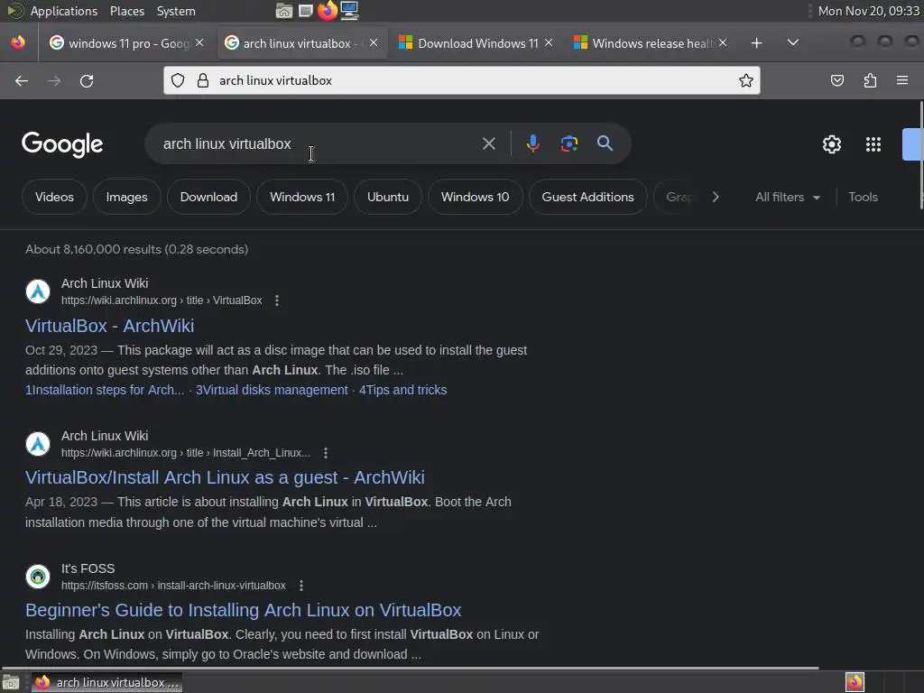Apply the Windows 11 filter chip
The image size is (924, 693).
pos(302,197)
